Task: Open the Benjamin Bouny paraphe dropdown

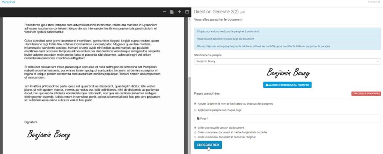Action: pos(287,62)
